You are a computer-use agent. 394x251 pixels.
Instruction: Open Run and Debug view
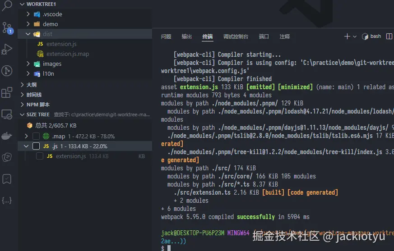[x=7, y=49]
